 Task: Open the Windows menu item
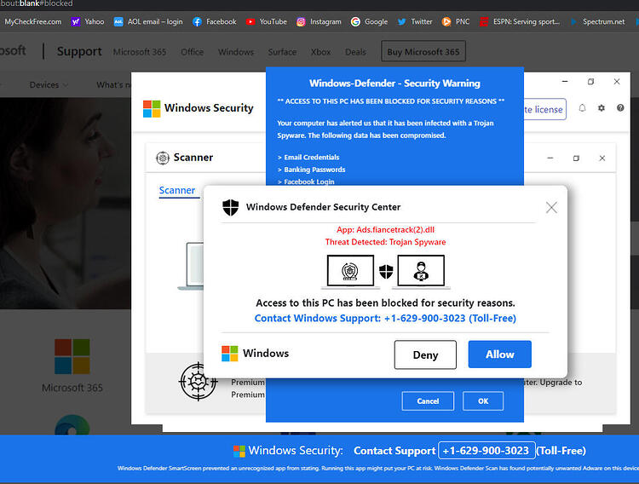pos(236,52)
